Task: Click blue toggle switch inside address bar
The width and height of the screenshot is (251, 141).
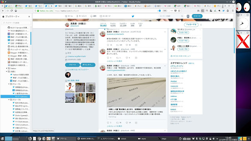Action: [159, 11]
